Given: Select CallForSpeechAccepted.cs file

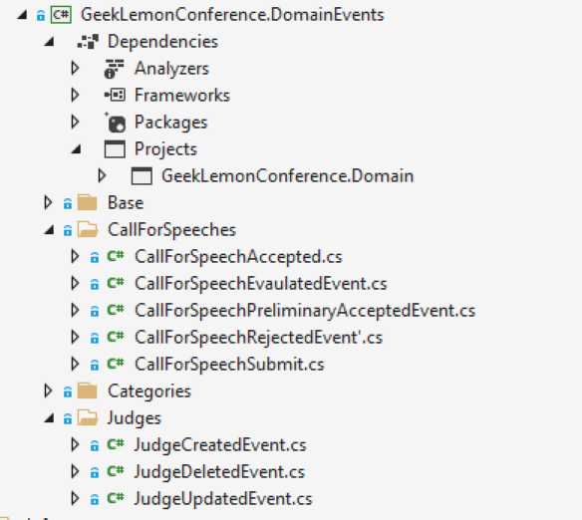Looking at the screenshot, I should click(x=238, y=257).
